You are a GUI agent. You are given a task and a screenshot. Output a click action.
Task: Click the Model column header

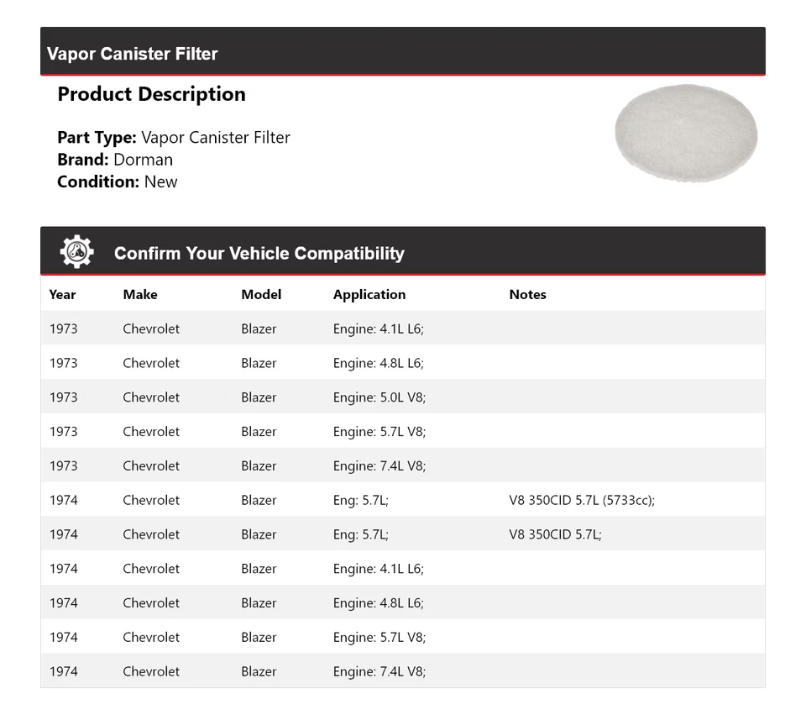coord(261,294)
